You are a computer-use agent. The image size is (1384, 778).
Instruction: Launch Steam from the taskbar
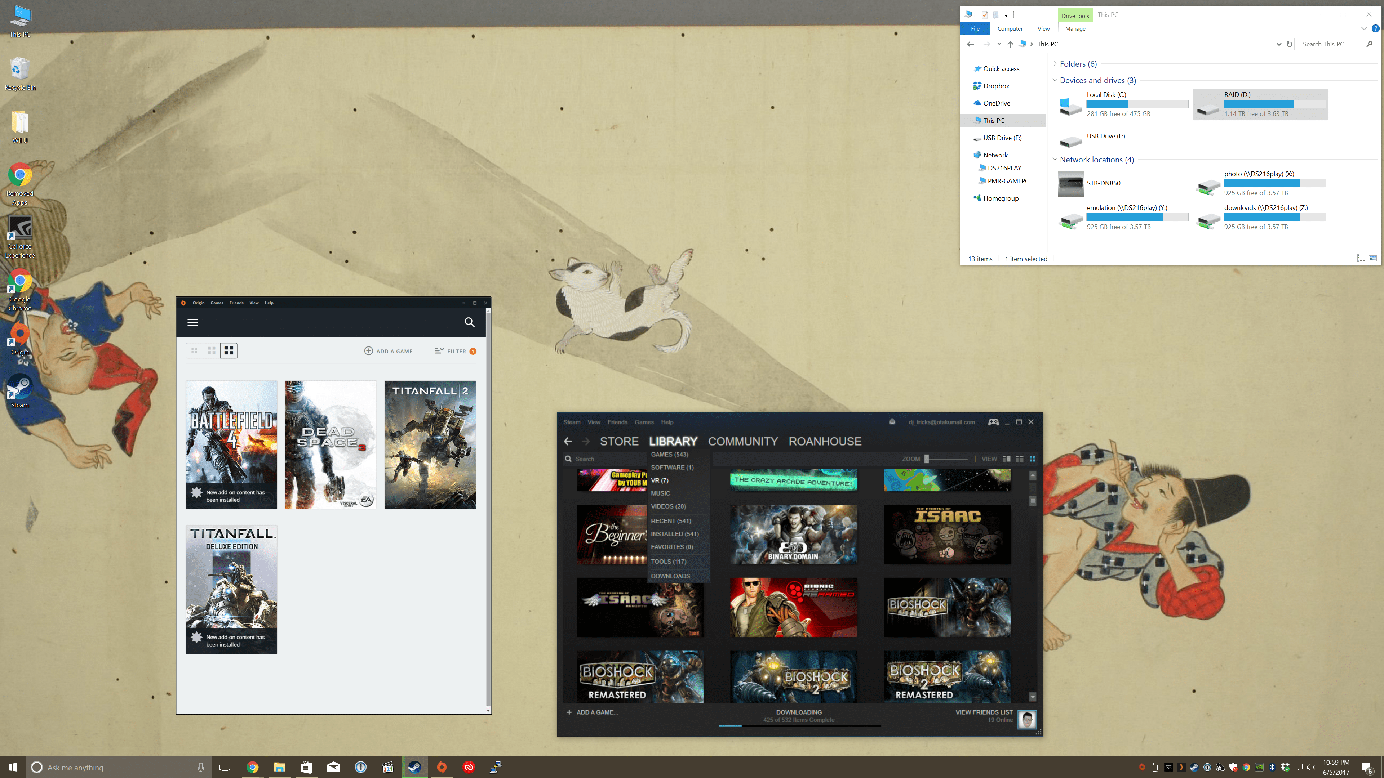[414, 767]
